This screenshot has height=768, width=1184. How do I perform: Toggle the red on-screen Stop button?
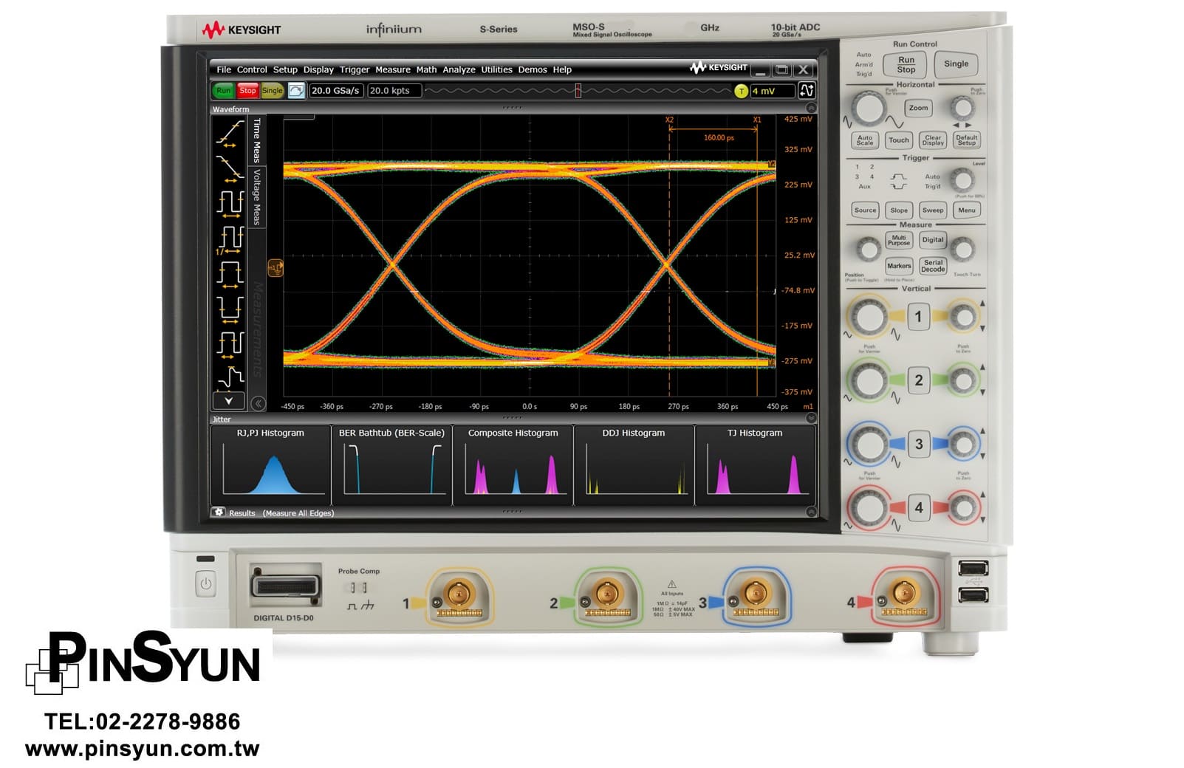click(247, 91)
